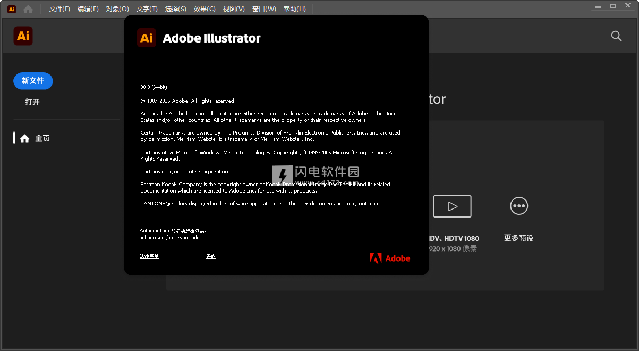Click the home icon beside the menu bar

pos(28,9)
